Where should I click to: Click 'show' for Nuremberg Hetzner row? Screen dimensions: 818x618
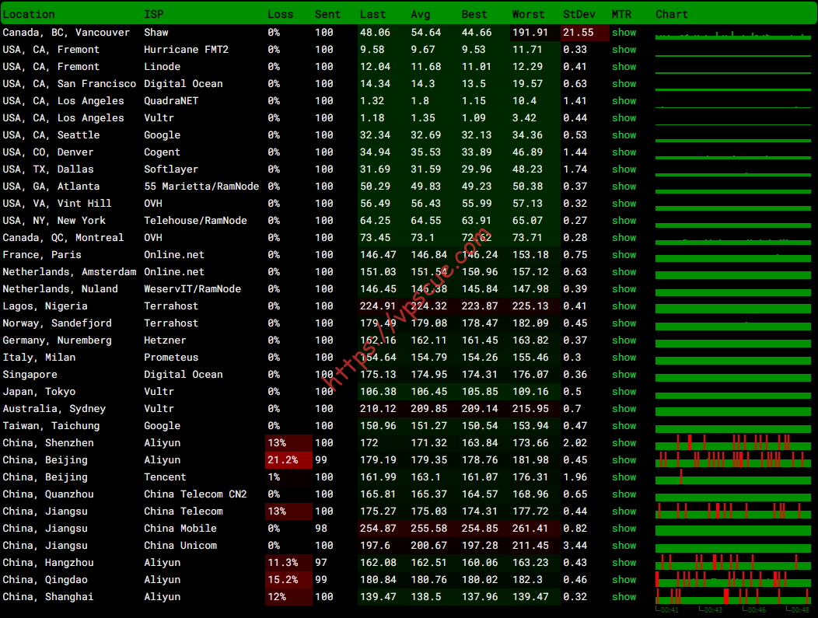click(x=624, y=340)
